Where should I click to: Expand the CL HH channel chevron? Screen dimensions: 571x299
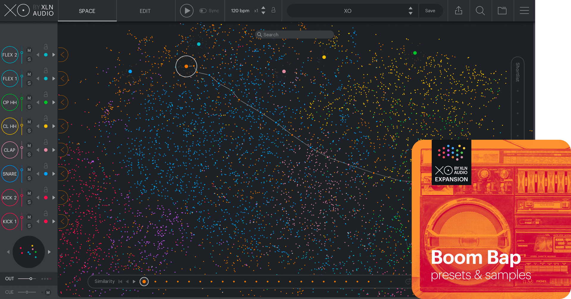(63, 126)
